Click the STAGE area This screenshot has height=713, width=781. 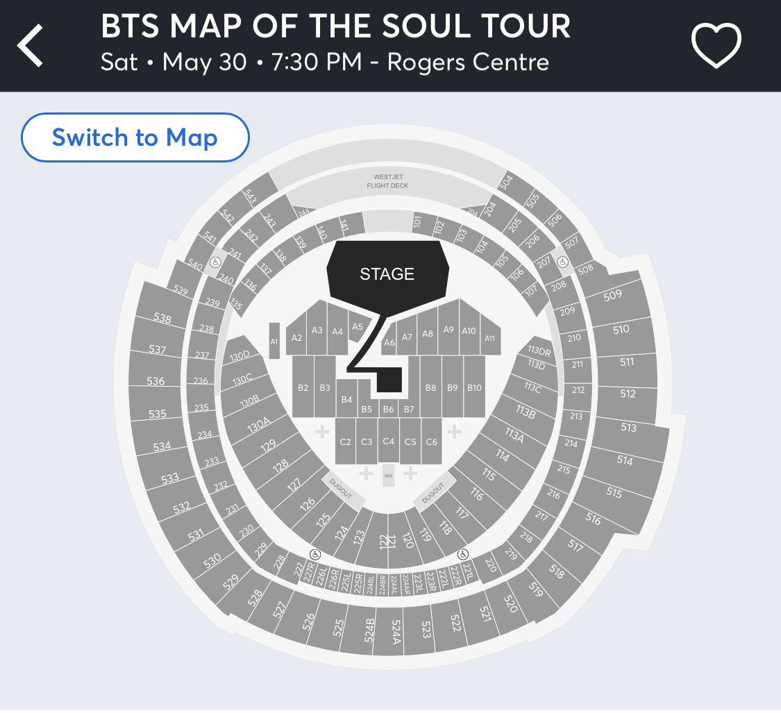coord(386,274)
